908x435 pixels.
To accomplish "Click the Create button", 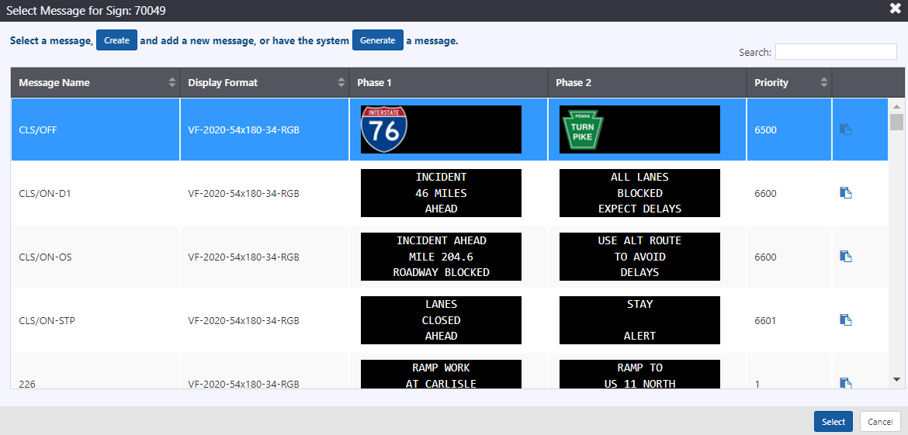I will 116,40.
